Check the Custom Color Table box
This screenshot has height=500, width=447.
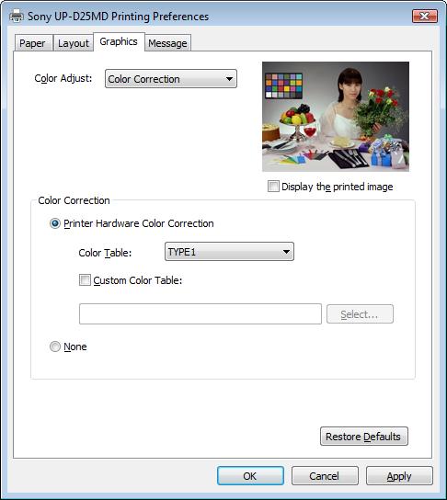[x=85, y=280]
